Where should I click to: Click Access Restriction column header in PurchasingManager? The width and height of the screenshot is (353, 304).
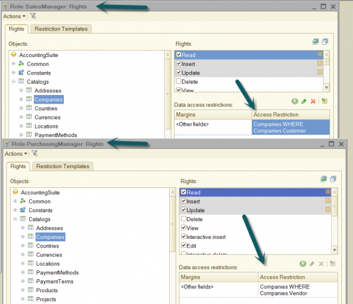click(298, 277)
